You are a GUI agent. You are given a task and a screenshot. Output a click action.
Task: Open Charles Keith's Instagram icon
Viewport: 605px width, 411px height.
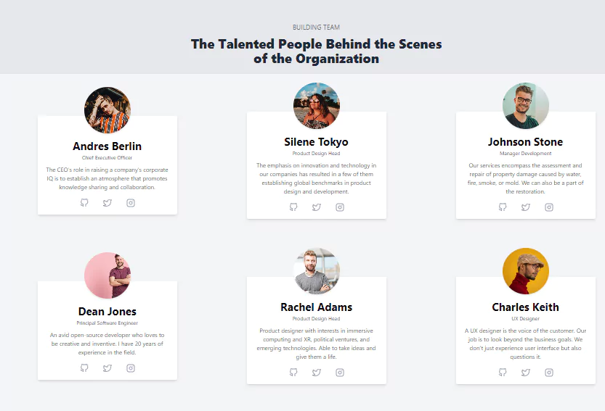click(x=549, y=372)
